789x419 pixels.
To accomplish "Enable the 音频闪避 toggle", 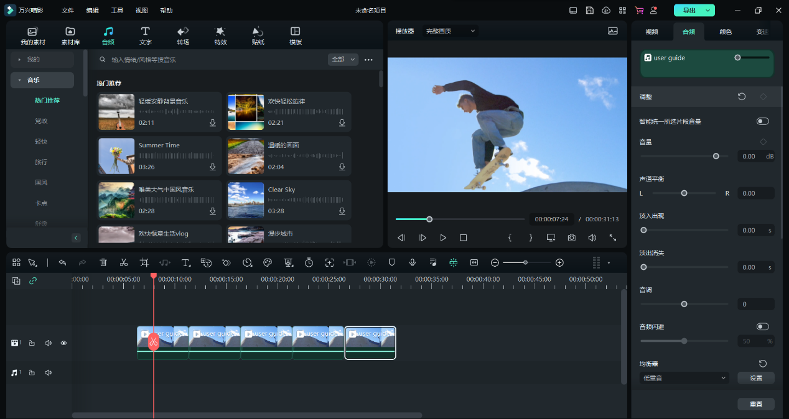I will point(762,326).
